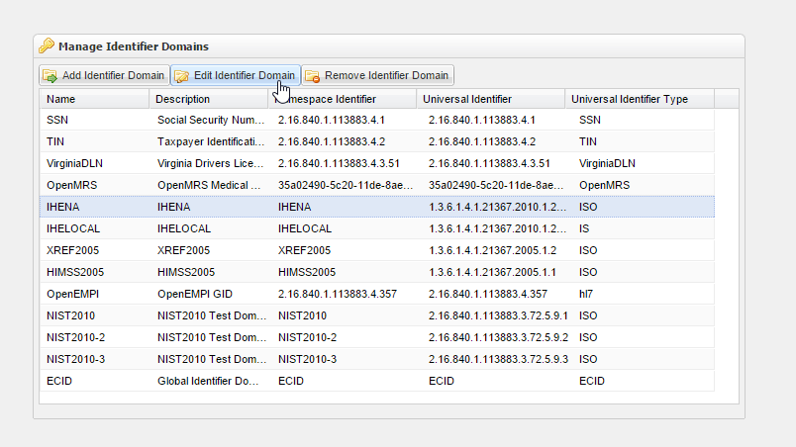Select the OpenMRS name cell
Viewport: 796px width, 447px height.
click(x=71, y=186)
